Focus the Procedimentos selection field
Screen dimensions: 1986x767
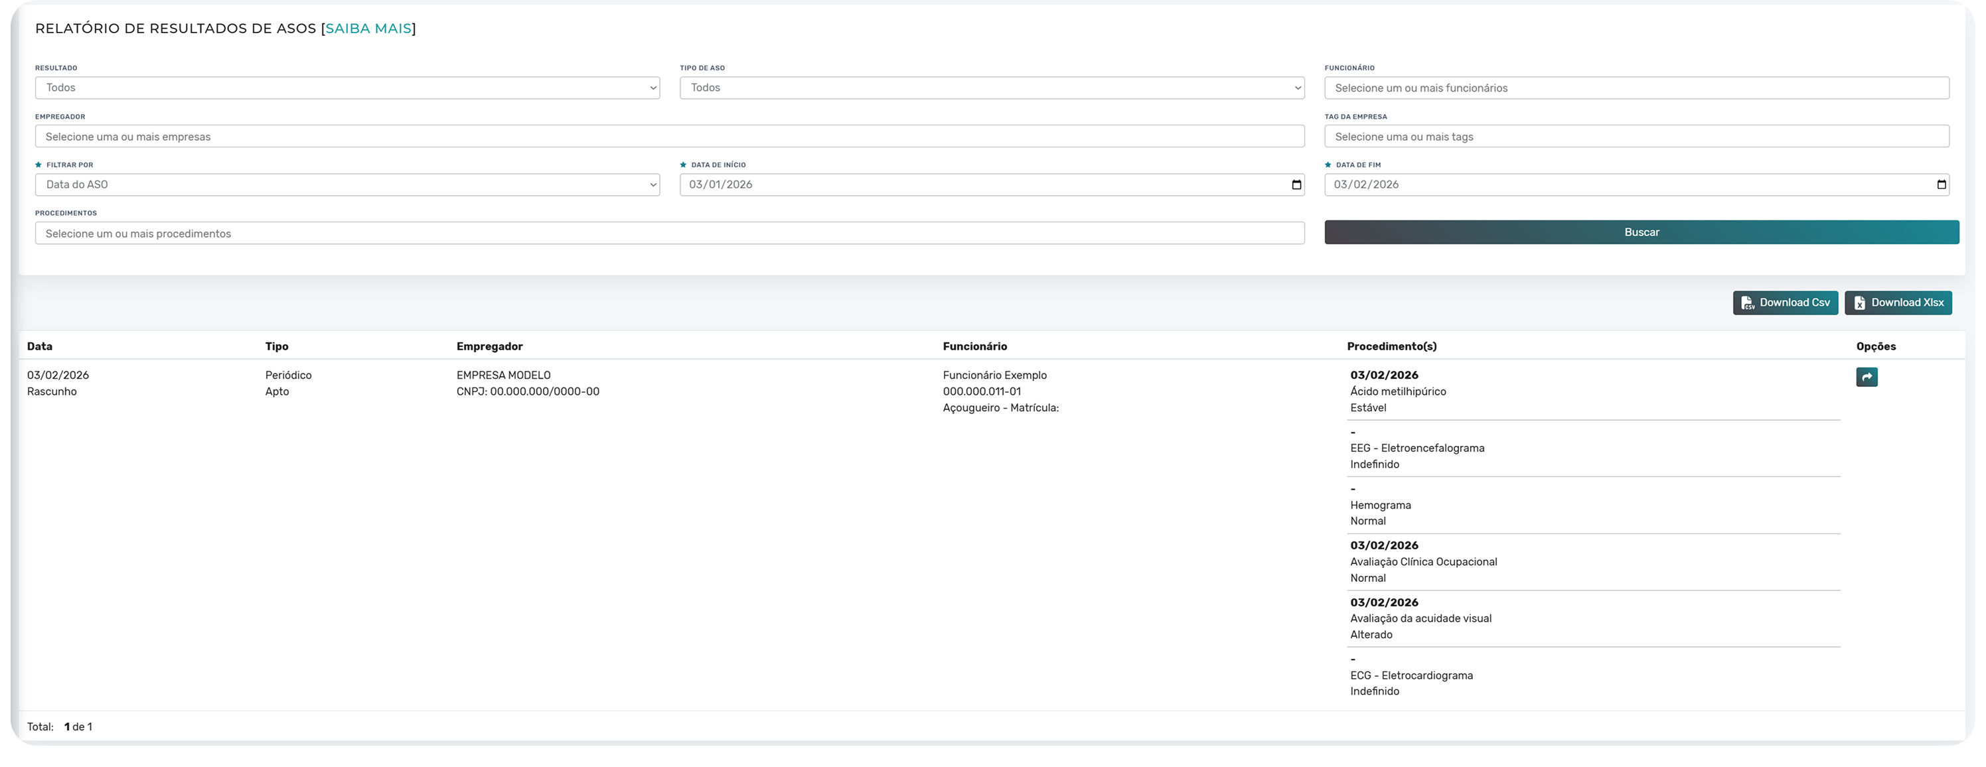tap(669, 234)
